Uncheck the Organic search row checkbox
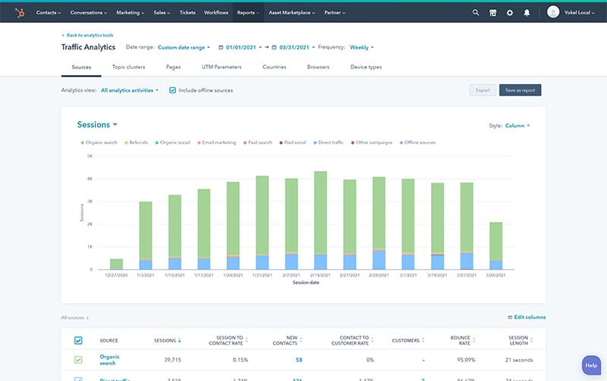 (x=78, y=360)
